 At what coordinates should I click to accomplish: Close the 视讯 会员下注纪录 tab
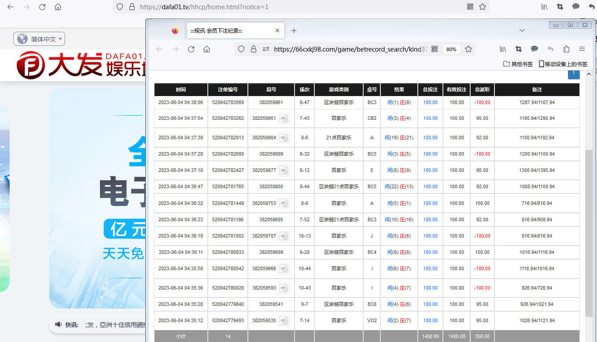(x=277, y=31)
